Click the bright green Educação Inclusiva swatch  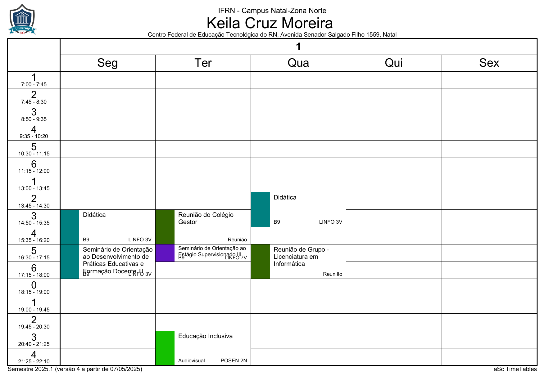coord(165,348)
